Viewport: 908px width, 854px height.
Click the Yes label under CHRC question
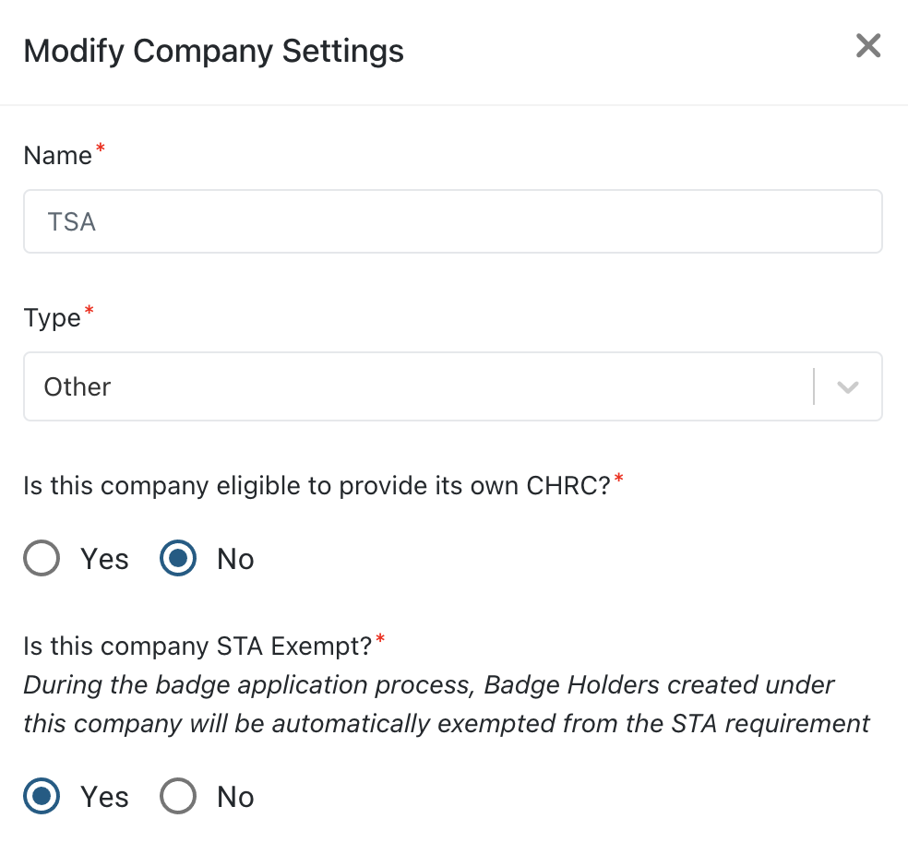(x=104, y=559)
